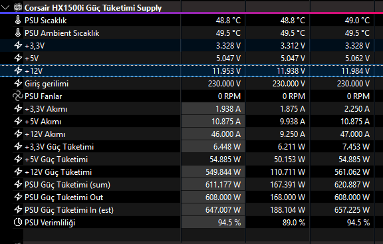Image resolution: width=383 pixels, height=244 pixels.
Task: Click the 1.938 A current value
Action: point(228,109)
